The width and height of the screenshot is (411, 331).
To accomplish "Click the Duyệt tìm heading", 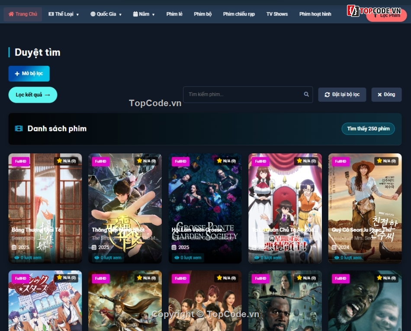I will [38, 52].
